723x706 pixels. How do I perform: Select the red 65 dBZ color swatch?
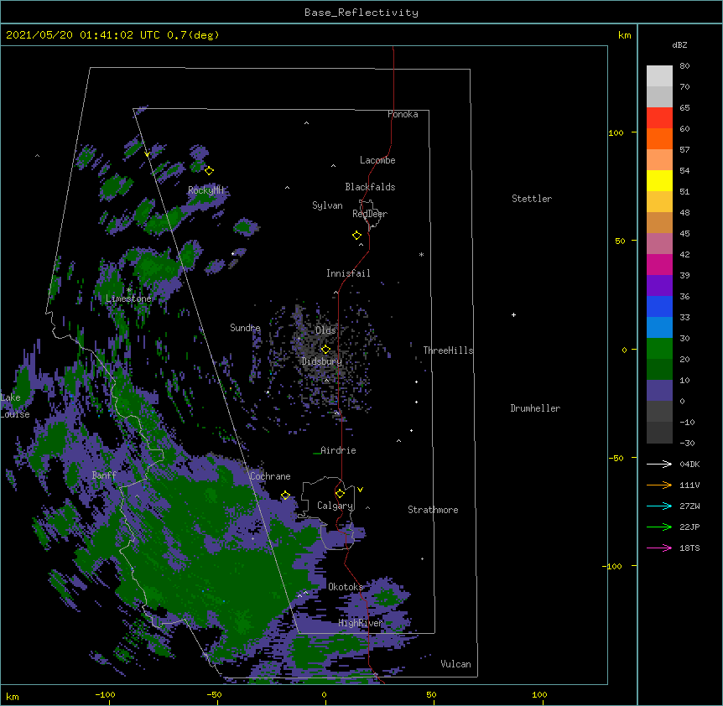click(659, 117)
